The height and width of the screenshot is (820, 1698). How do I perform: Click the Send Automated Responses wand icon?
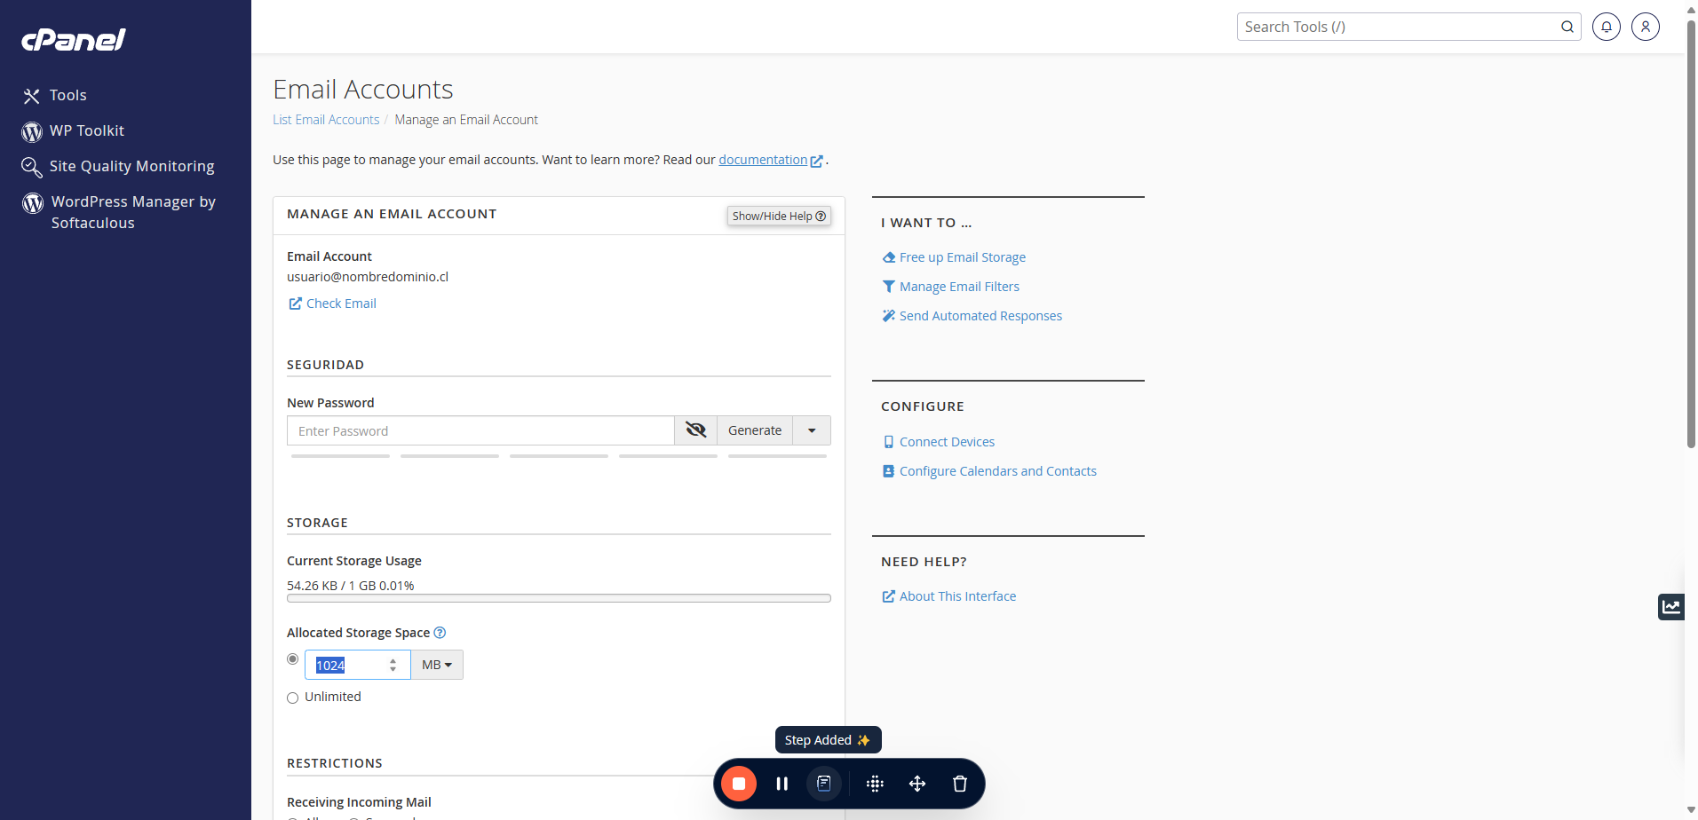(x=888, y=316)
